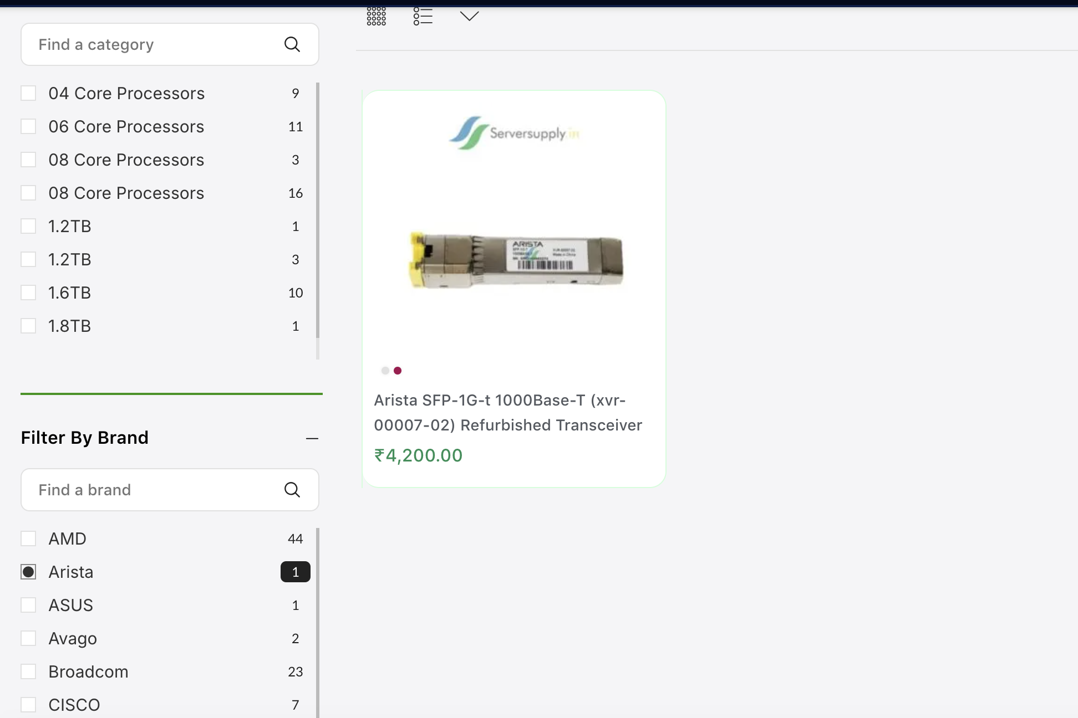Open the sort options chevron dropdown
Image resolution: width=1078 pixels, height=718 pixels.
click(x=469, y=16)
